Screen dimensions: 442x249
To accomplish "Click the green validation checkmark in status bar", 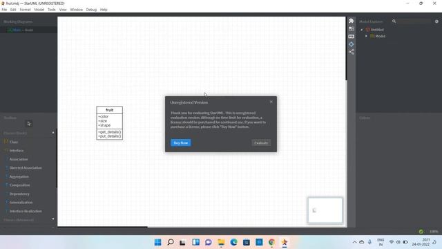I will (x=421, y=232).
